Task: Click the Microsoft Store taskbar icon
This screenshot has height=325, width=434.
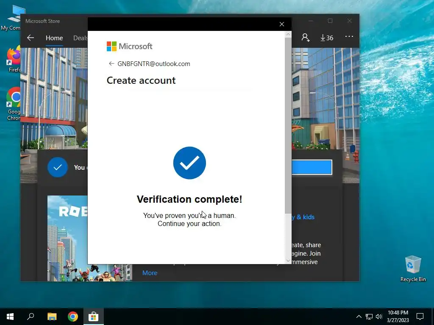Action: (94, 317)
